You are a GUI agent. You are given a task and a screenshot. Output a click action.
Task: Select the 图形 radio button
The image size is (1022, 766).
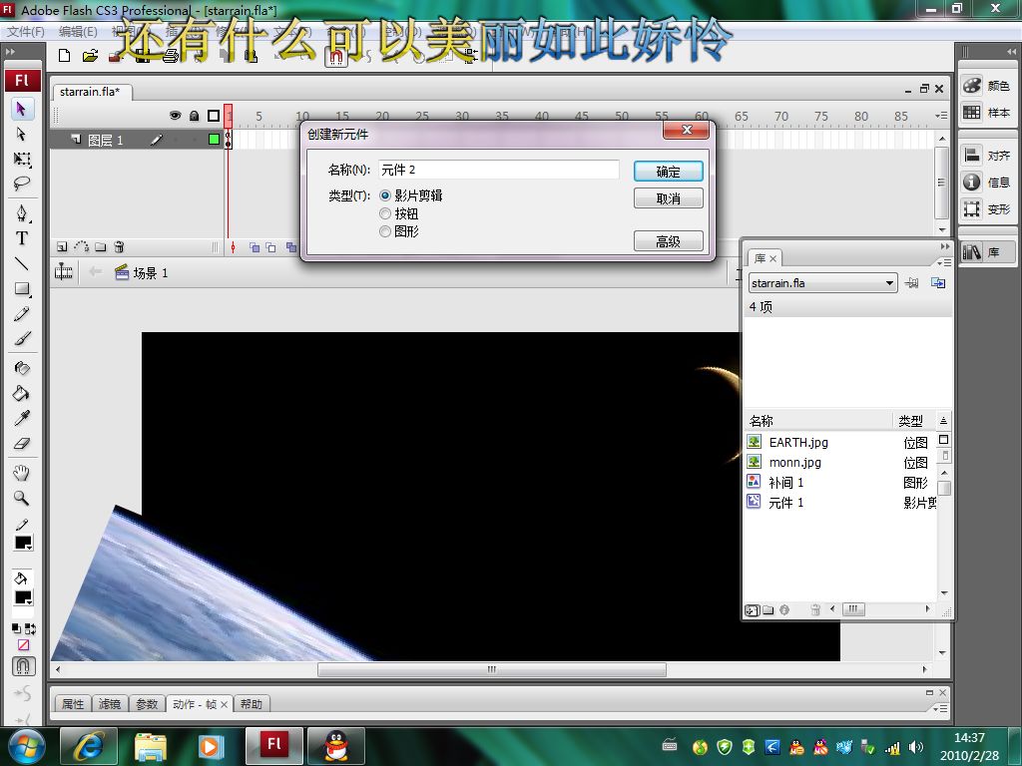point(385,231)
